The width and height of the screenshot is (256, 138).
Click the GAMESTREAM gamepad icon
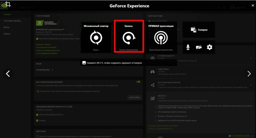(x=153, y=72)
